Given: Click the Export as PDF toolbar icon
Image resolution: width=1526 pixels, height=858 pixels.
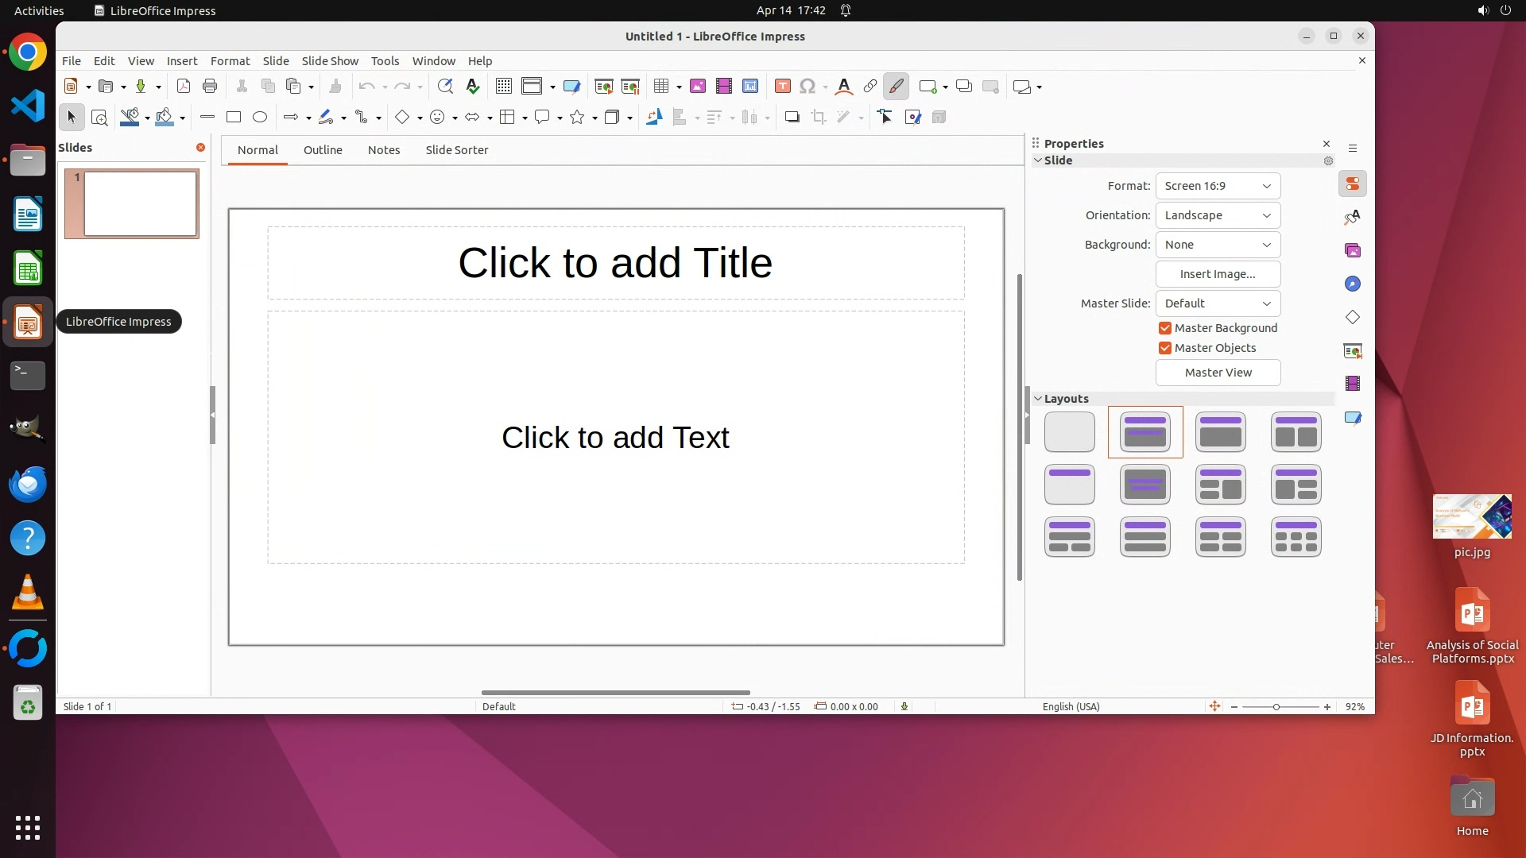Looking at the screenshot, I should pos(184,87).
